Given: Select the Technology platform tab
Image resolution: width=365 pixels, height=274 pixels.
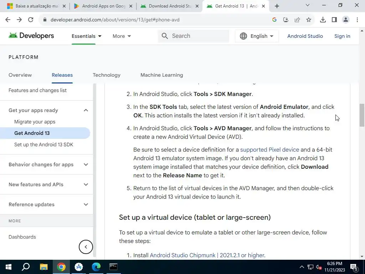Looking at the screenshot, I should pos(106,75).
